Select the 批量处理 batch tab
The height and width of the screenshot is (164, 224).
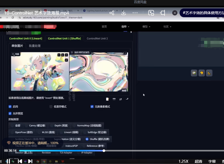point(35,46)
